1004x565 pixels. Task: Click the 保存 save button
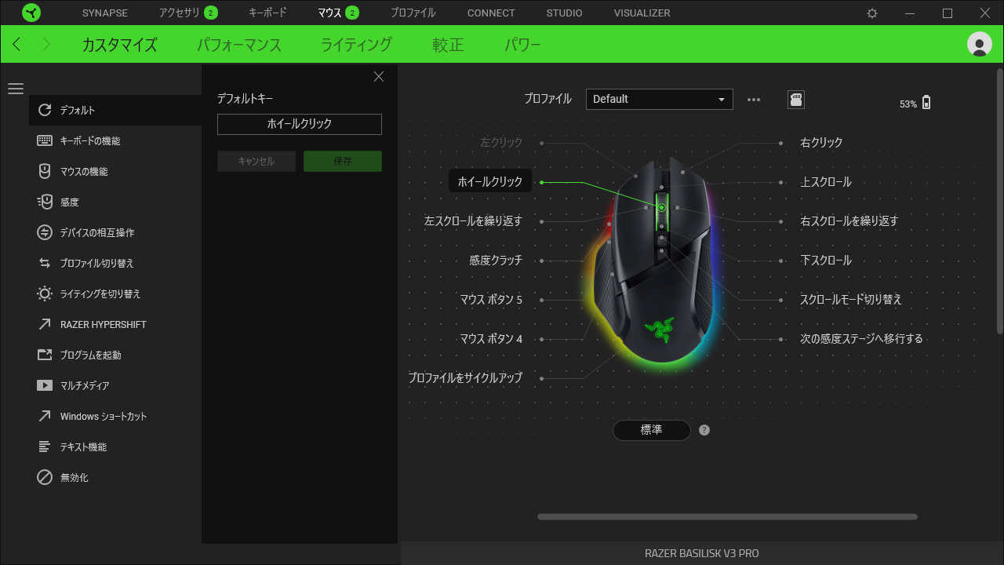(x=343, y=162)
